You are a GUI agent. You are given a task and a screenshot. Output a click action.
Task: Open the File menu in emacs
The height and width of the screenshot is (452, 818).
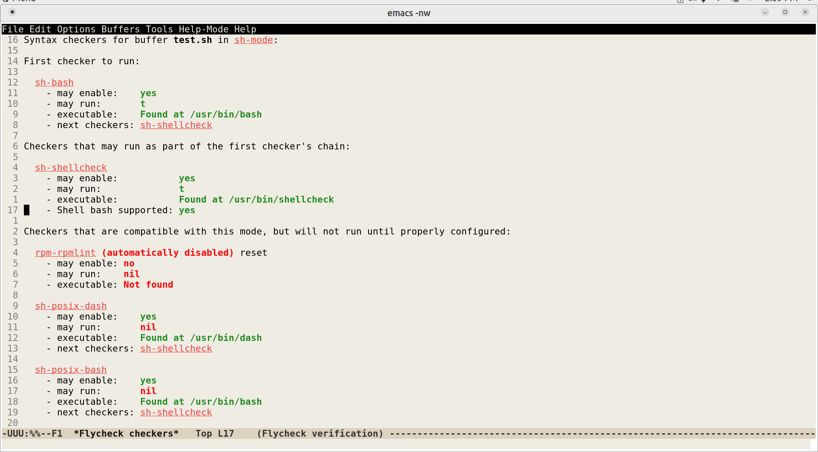[13, 29]
